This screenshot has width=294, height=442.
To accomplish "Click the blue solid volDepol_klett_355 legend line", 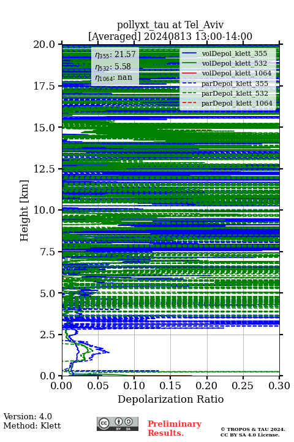I will coord(189,53).
